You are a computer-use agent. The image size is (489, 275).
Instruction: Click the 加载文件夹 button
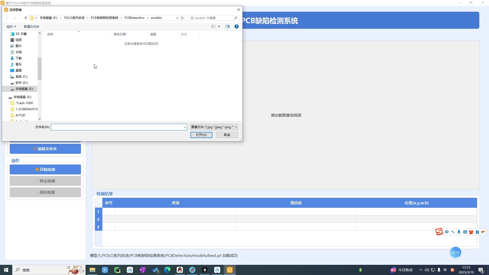pyautogui.click(x=45, y=149)
